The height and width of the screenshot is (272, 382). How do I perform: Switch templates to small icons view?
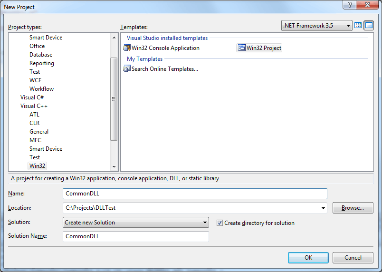coord(369,25)
